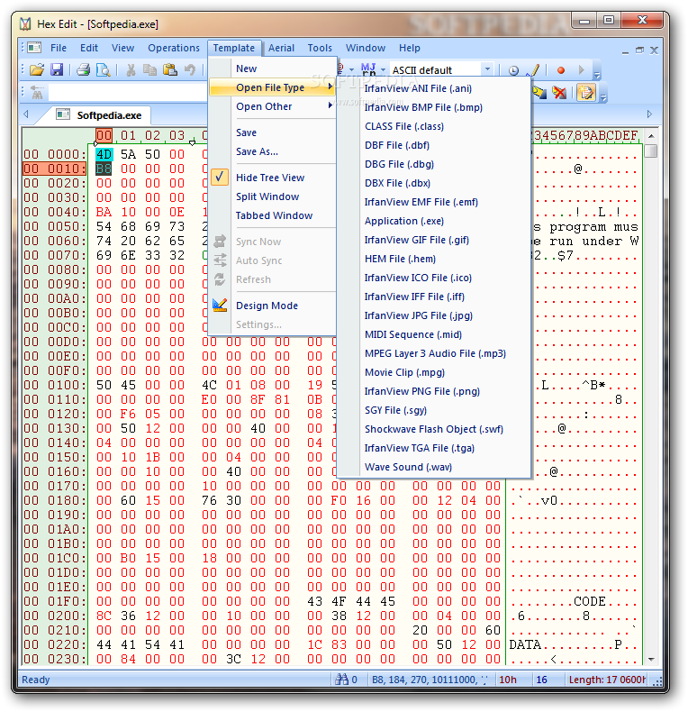688x712 pixels.
Task: Open the dropdown arrow beside the MJ icon
Action: pos(383,70)
